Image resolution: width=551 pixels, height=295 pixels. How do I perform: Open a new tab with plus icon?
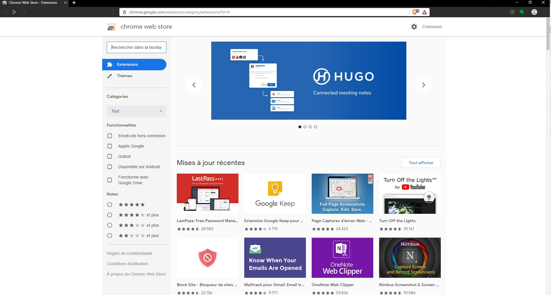[x=74, y=3]
